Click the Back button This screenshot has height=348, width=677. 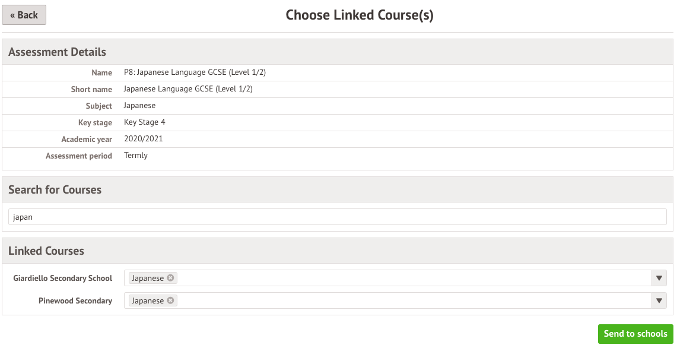(24, 15)
